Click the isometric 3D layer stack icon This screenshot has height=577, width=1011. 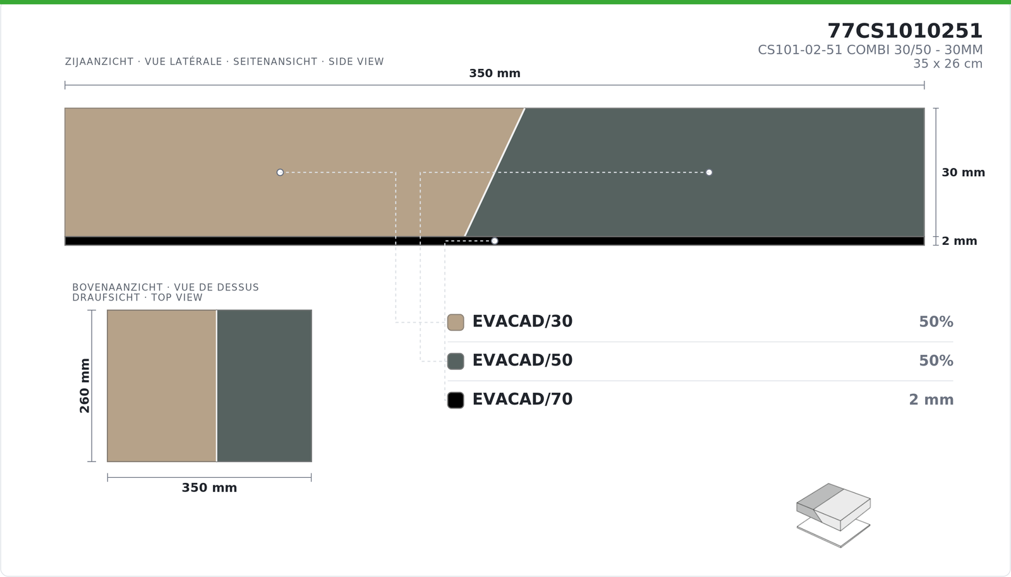click(x=833, y=515)
